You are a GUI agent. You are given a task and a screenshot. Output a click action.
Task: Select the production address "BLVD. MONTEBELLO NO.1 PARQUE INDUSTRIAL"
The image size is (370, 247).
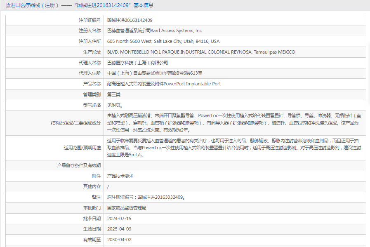(x=157, y=52)
